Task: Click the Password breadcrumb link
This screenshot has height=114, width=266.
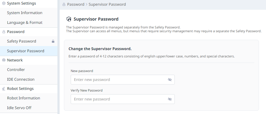Action: (75, 5)
